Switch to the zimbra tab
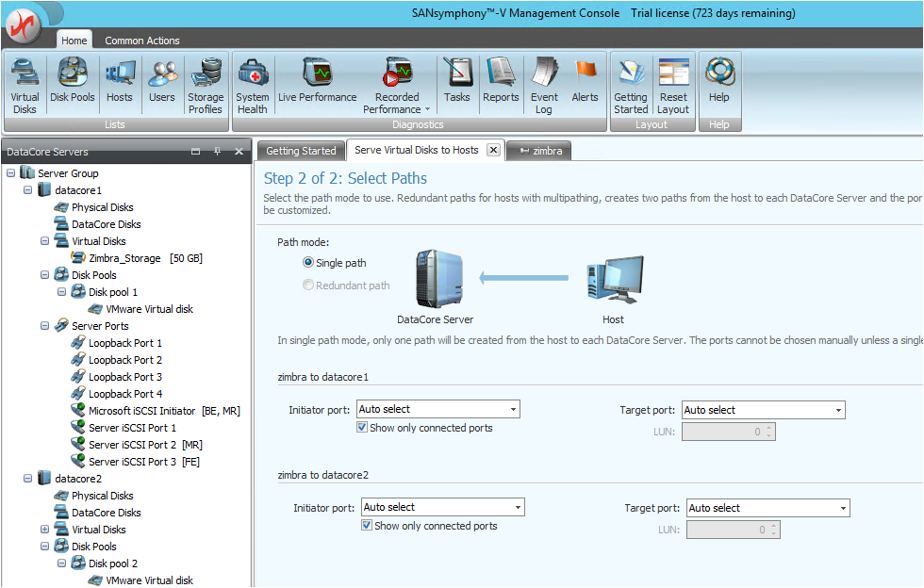Viewport: 924px width, 588px height. tap(539, 151)
